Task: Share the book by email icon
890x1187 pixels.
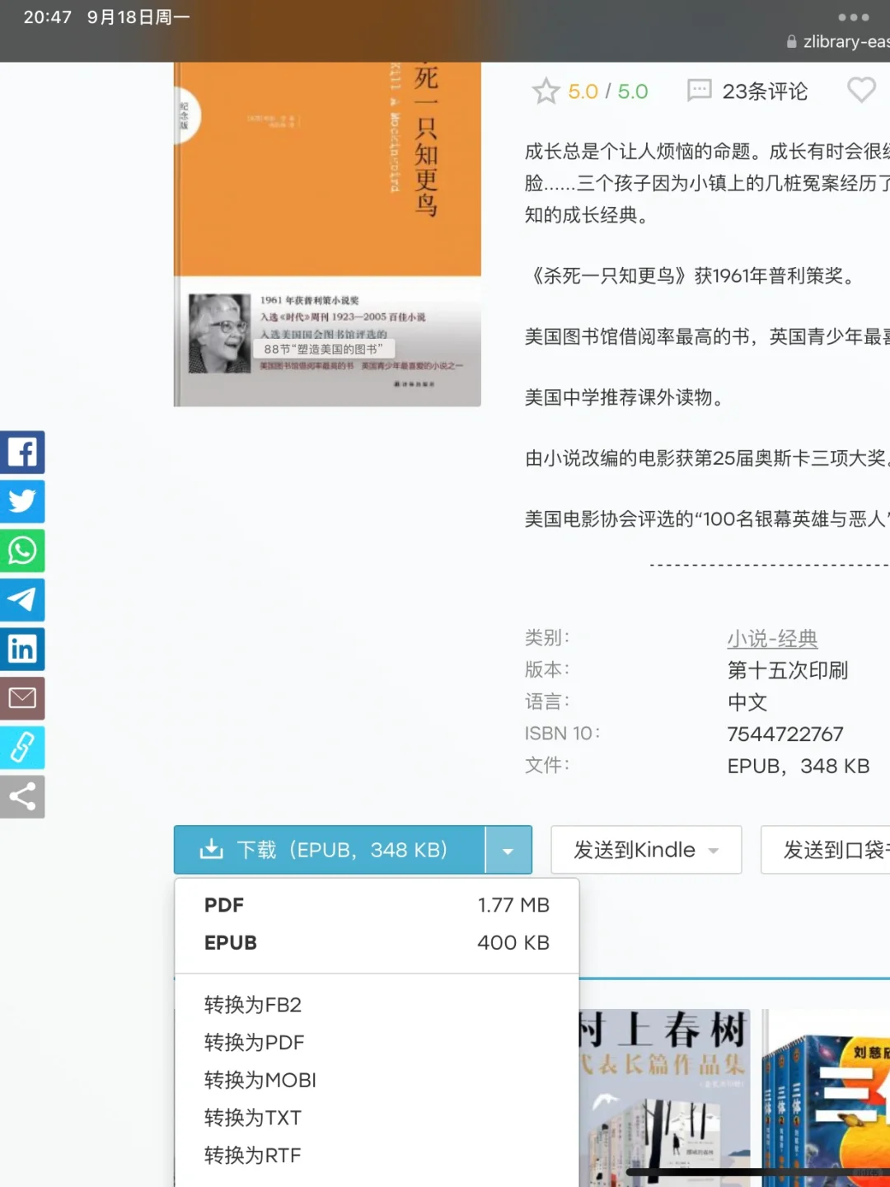Action: pos(22,698)
